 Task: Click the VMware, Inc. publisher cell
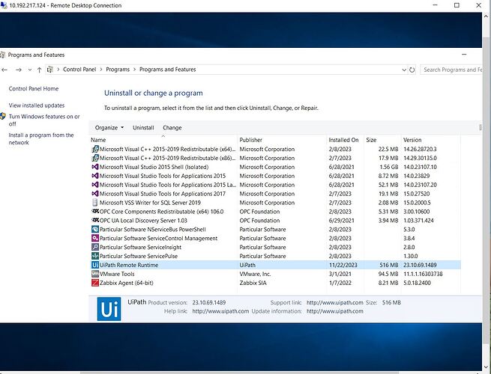255,274
